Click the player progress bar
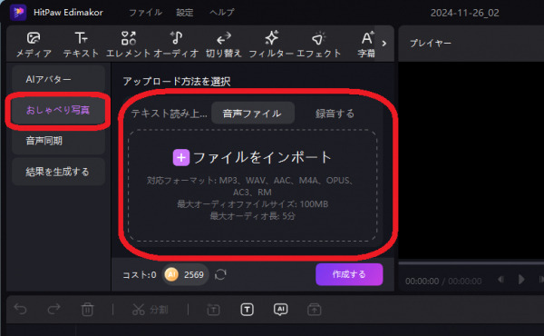The image size is (544, 336). [x=471, y=263]
